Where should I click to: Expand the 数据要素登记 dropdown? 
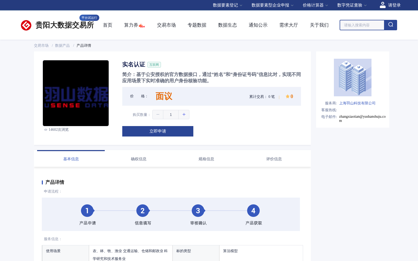point(228,5)
